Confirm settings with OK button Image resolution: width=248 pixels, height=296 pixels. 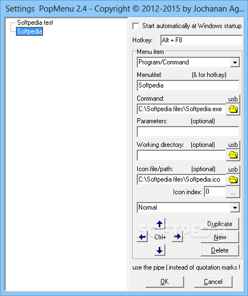pos(165,282)
